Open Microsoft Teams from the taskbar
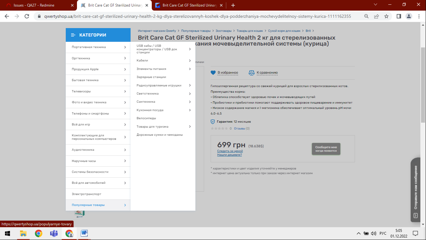 pyautogui.click(x=54, y=233)
